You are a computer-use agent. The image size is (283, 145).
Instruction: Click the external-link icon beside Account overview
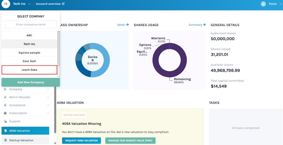63,4
